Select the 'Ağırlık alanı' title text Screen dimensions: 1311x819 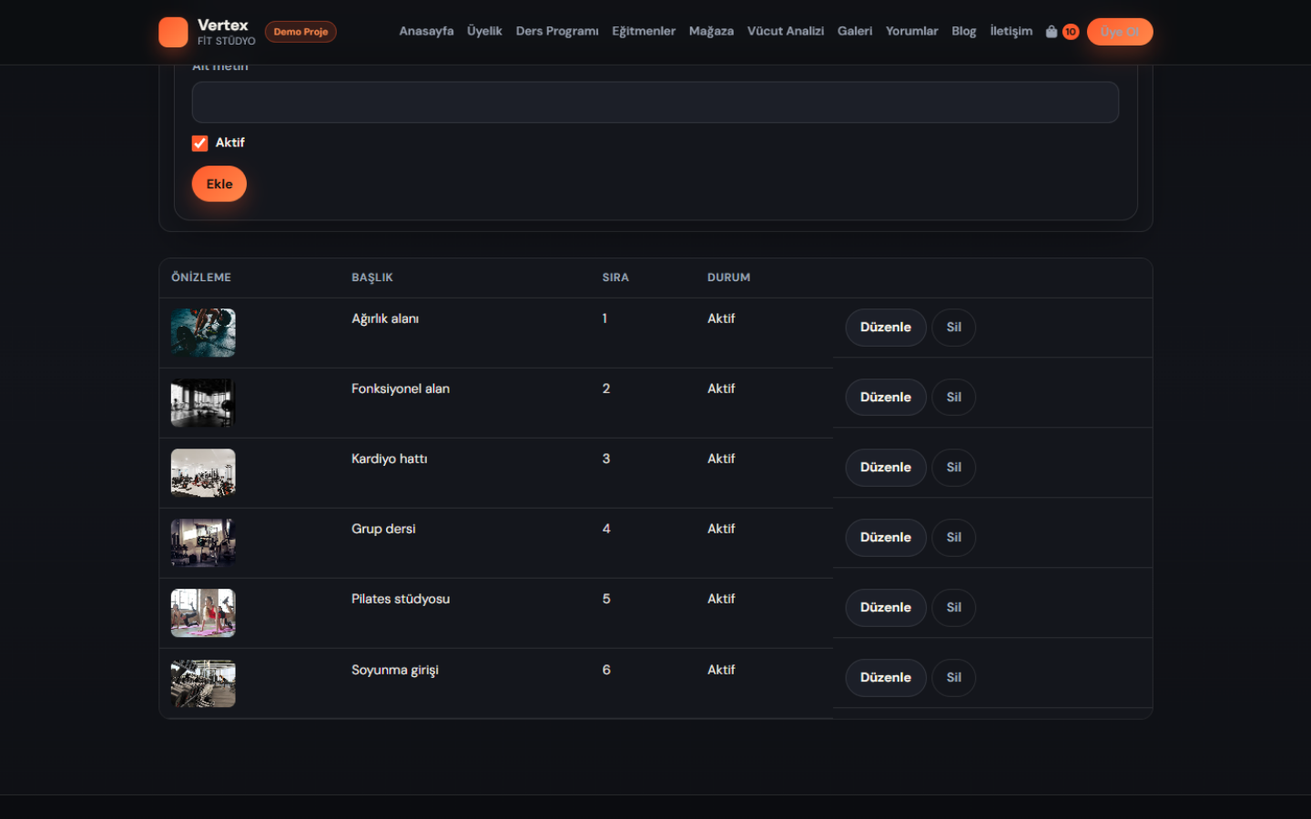[x=385, y=318]
